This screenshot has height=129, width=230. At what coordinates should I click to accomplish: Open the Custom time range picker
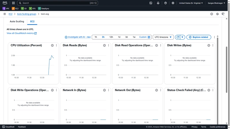coord(145,37)
